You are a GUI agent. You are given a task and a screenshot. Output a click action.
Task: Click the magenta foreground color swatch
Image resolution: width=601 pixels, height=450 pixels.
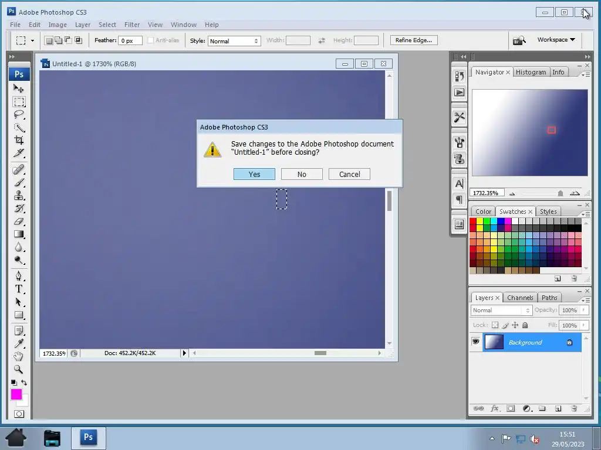point(16,394)
